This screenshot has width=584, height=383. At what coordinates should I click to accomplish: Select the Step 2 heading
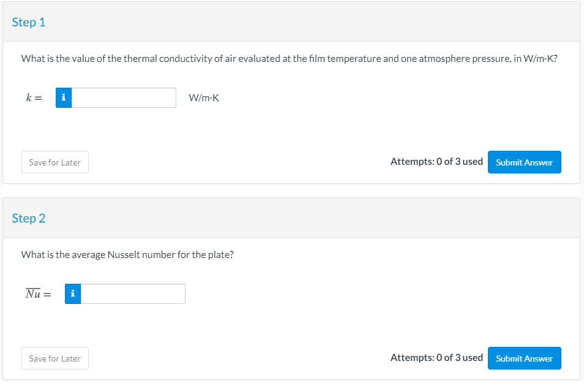coord(29,218)
